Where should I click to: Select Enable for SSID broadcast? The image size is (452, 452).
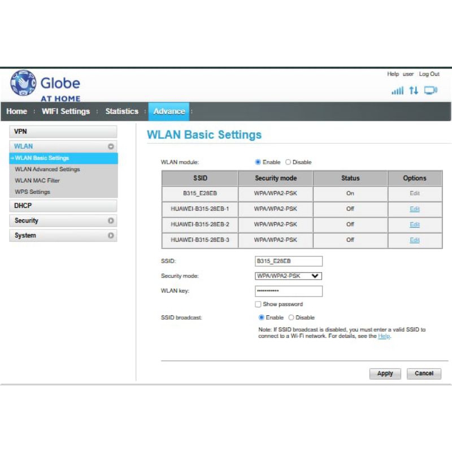pyautogui.click(x=262, y=318)
